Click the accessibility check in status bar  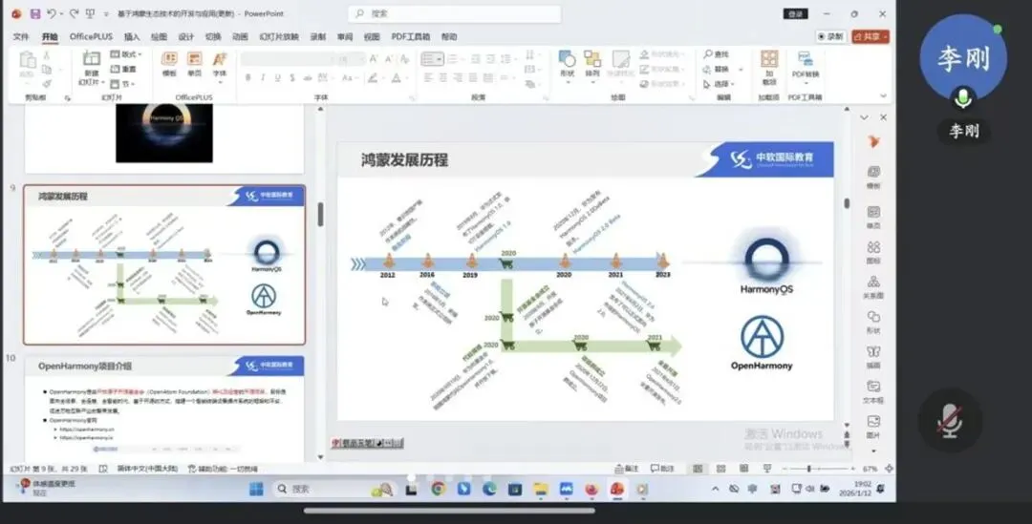tap(223, 469)
